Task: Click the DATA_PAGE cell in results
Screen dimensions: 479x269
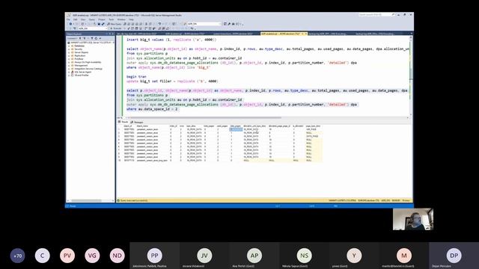Action: point(313,136)
